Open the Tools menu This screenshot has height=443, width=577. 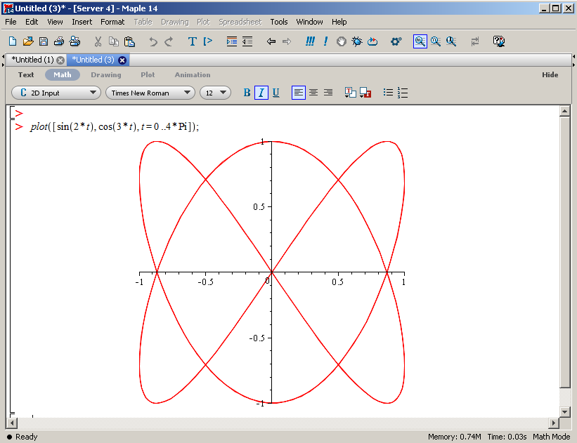point(279,22)
